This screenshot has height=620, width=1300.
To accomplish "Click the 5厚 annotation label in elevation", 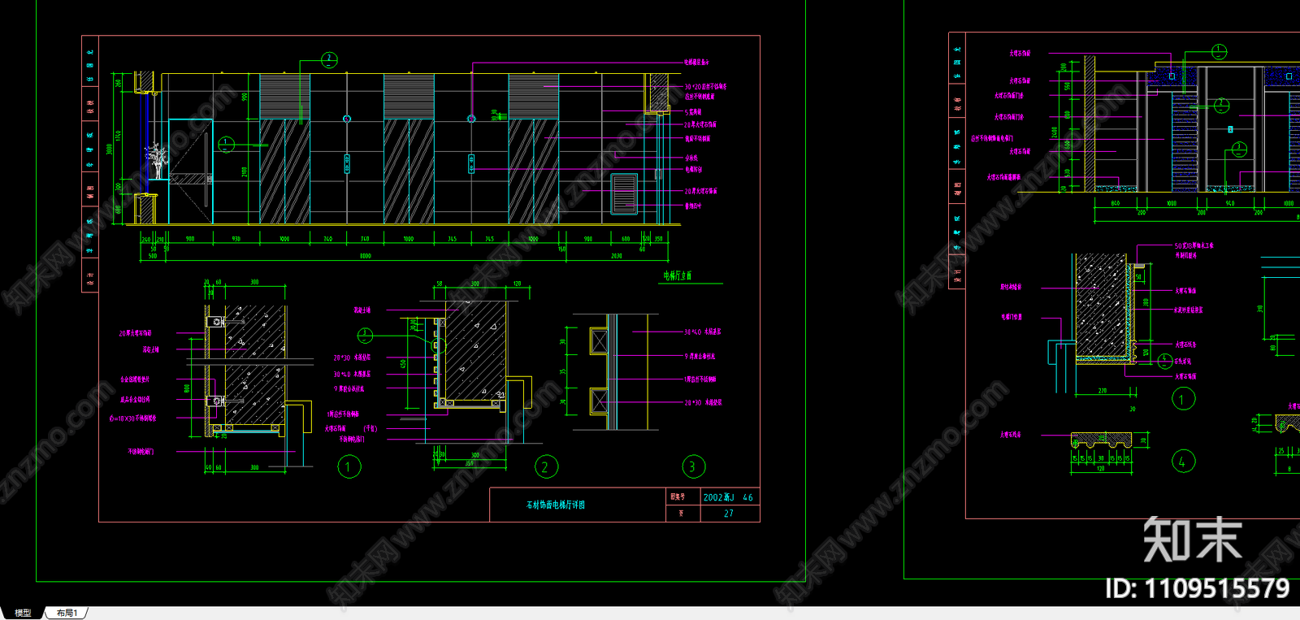I will (x=693, y=112).
